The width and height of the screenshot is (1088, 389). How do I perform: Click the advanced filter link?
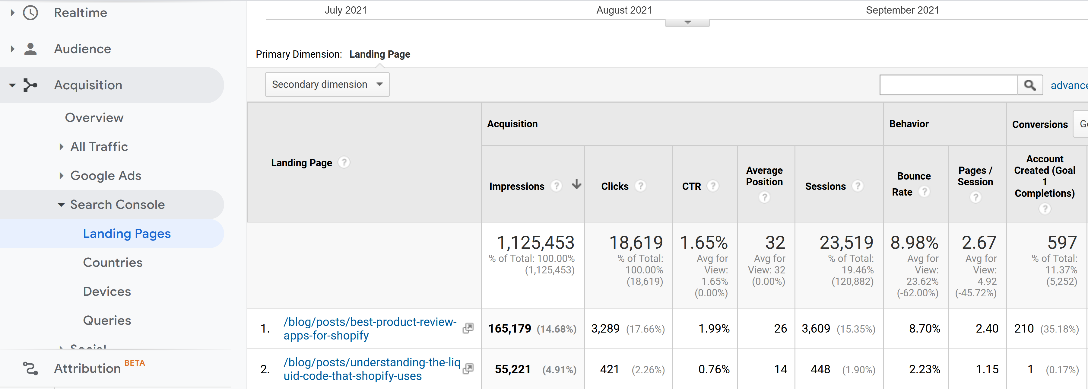[1069, 85]
